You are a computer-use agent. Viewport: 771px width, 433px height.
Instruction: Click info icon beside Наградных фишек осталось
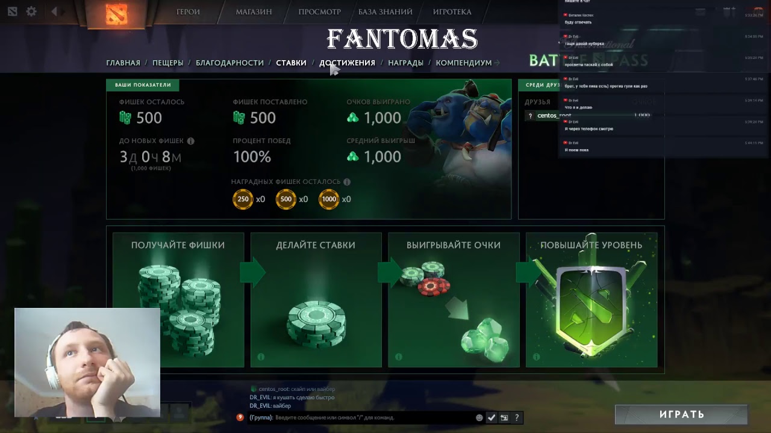tap(347, 182)
